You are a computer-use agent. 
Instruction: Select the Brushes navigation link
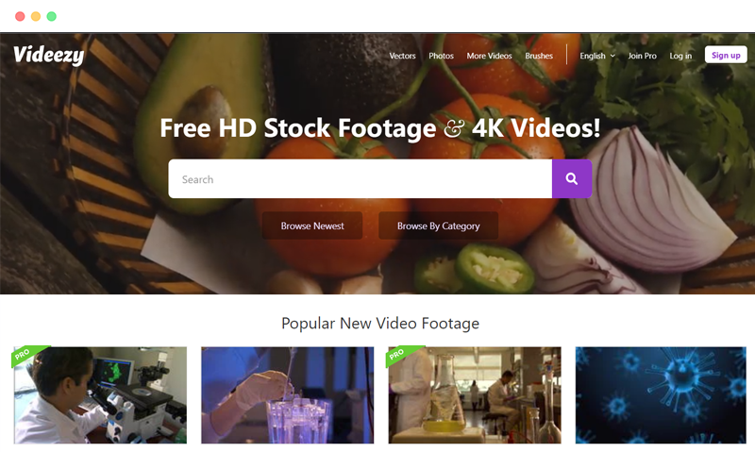tap(539, 56)
